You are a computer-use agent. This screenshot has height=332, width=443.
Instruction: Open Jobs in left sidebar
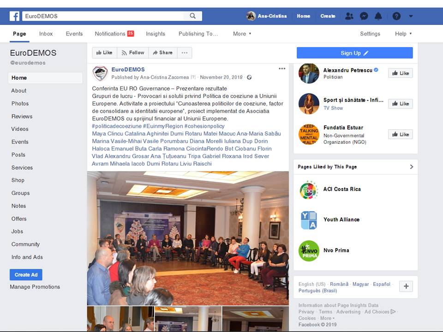point(17,231)
